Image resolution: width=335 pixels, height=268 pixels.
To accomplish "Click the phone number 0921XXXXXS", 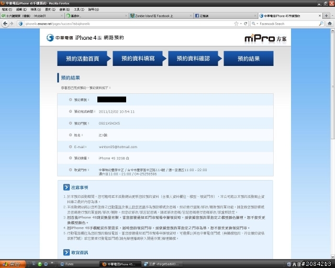I will tap(109, 124).
